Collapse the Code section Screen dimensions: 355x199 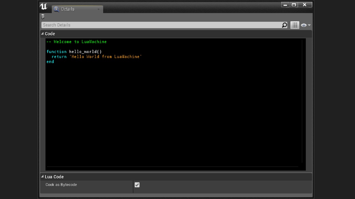42,34
